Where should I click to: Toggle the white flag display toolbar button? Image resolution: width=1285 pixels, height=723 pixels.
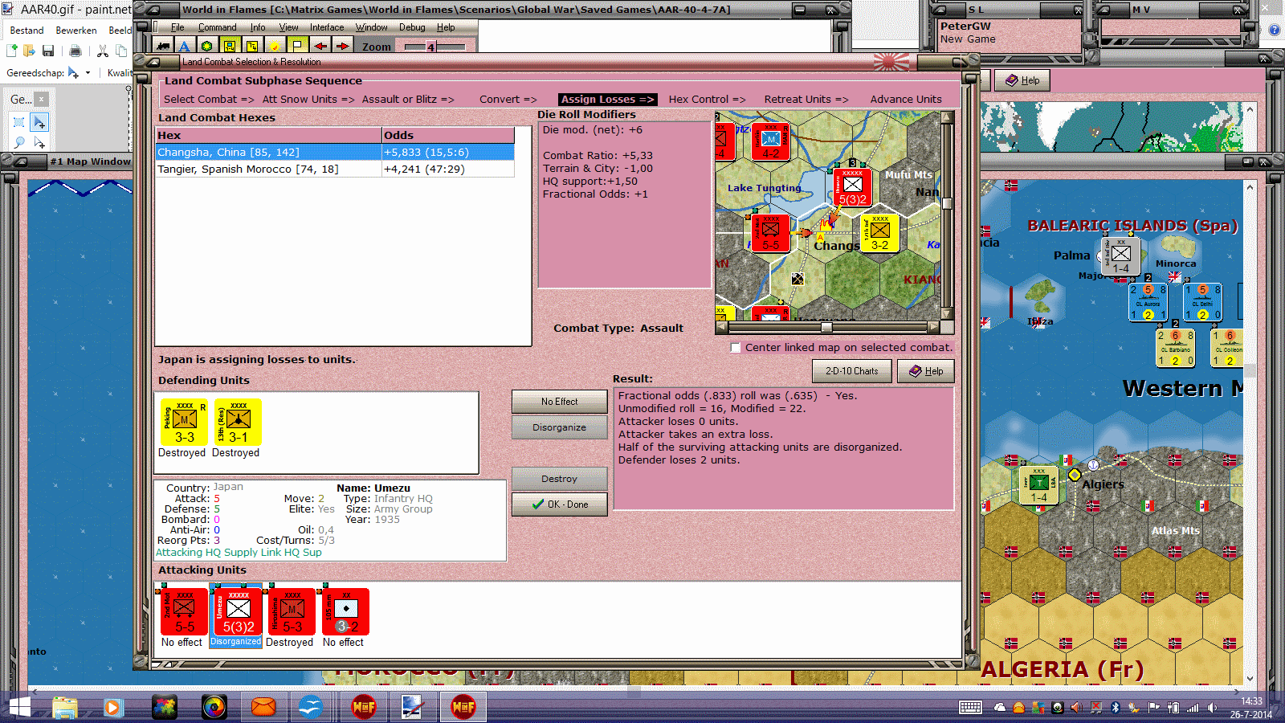pyautogui.click(x=296, y=46)
